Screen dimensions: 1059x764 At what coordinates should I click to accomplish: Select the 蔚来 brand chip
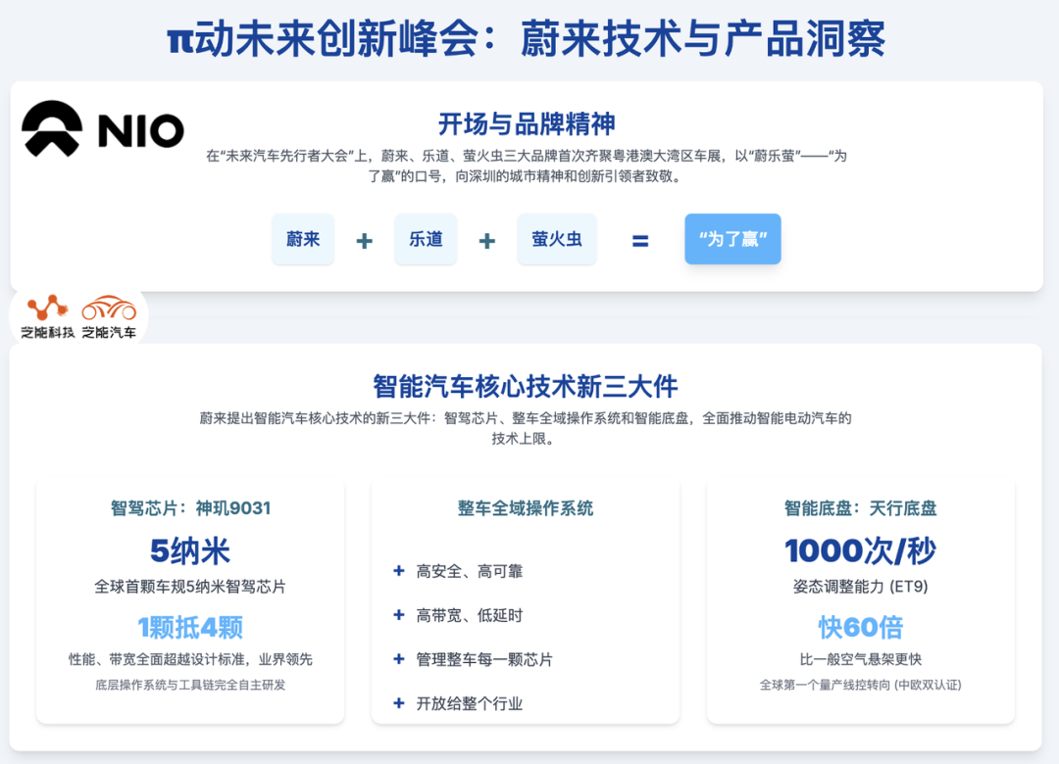303,239
